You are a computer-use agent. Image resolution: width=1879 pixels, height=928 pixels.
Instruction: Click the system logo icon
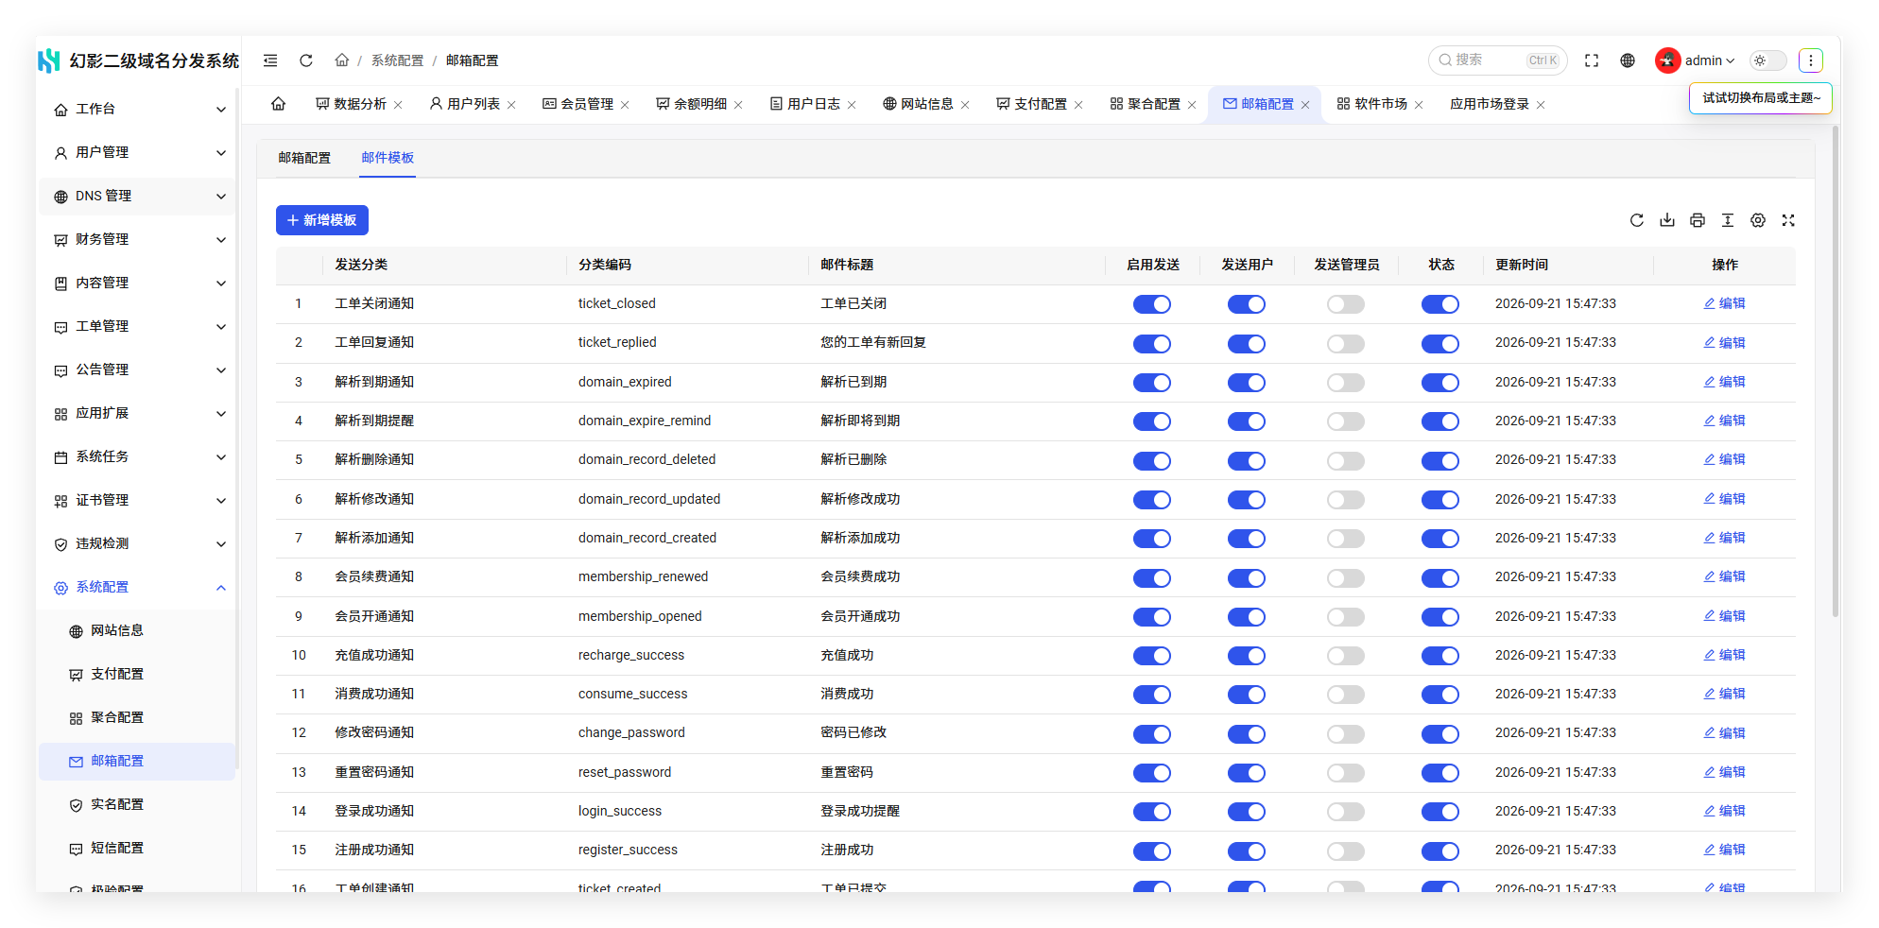click(49, 60)
